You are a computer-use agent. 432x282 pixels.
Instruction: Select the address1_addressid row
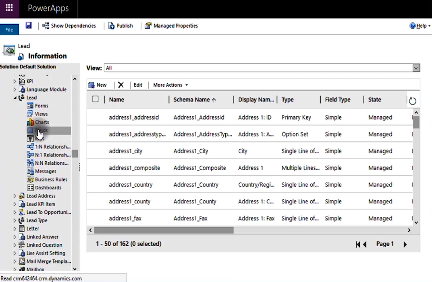[249, 117]
